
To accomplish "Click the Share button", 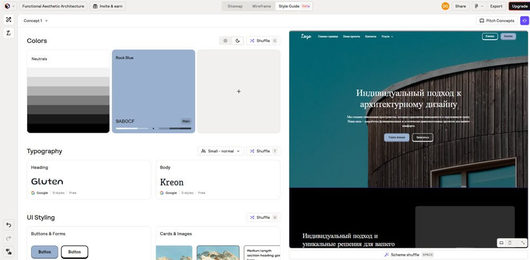I will pos(460,6).
